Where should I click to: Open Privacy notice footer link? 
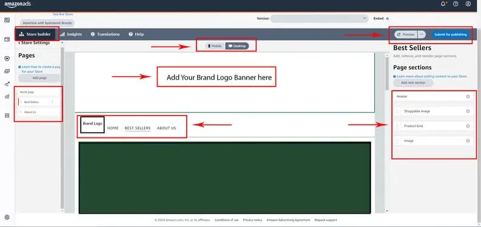[252, 220]
